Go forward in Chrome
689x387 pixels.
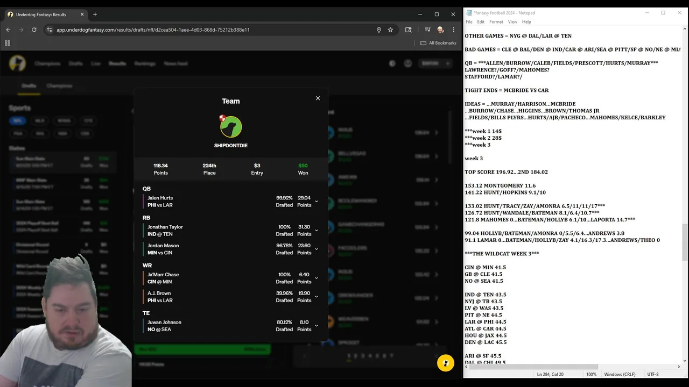(21, 30)
